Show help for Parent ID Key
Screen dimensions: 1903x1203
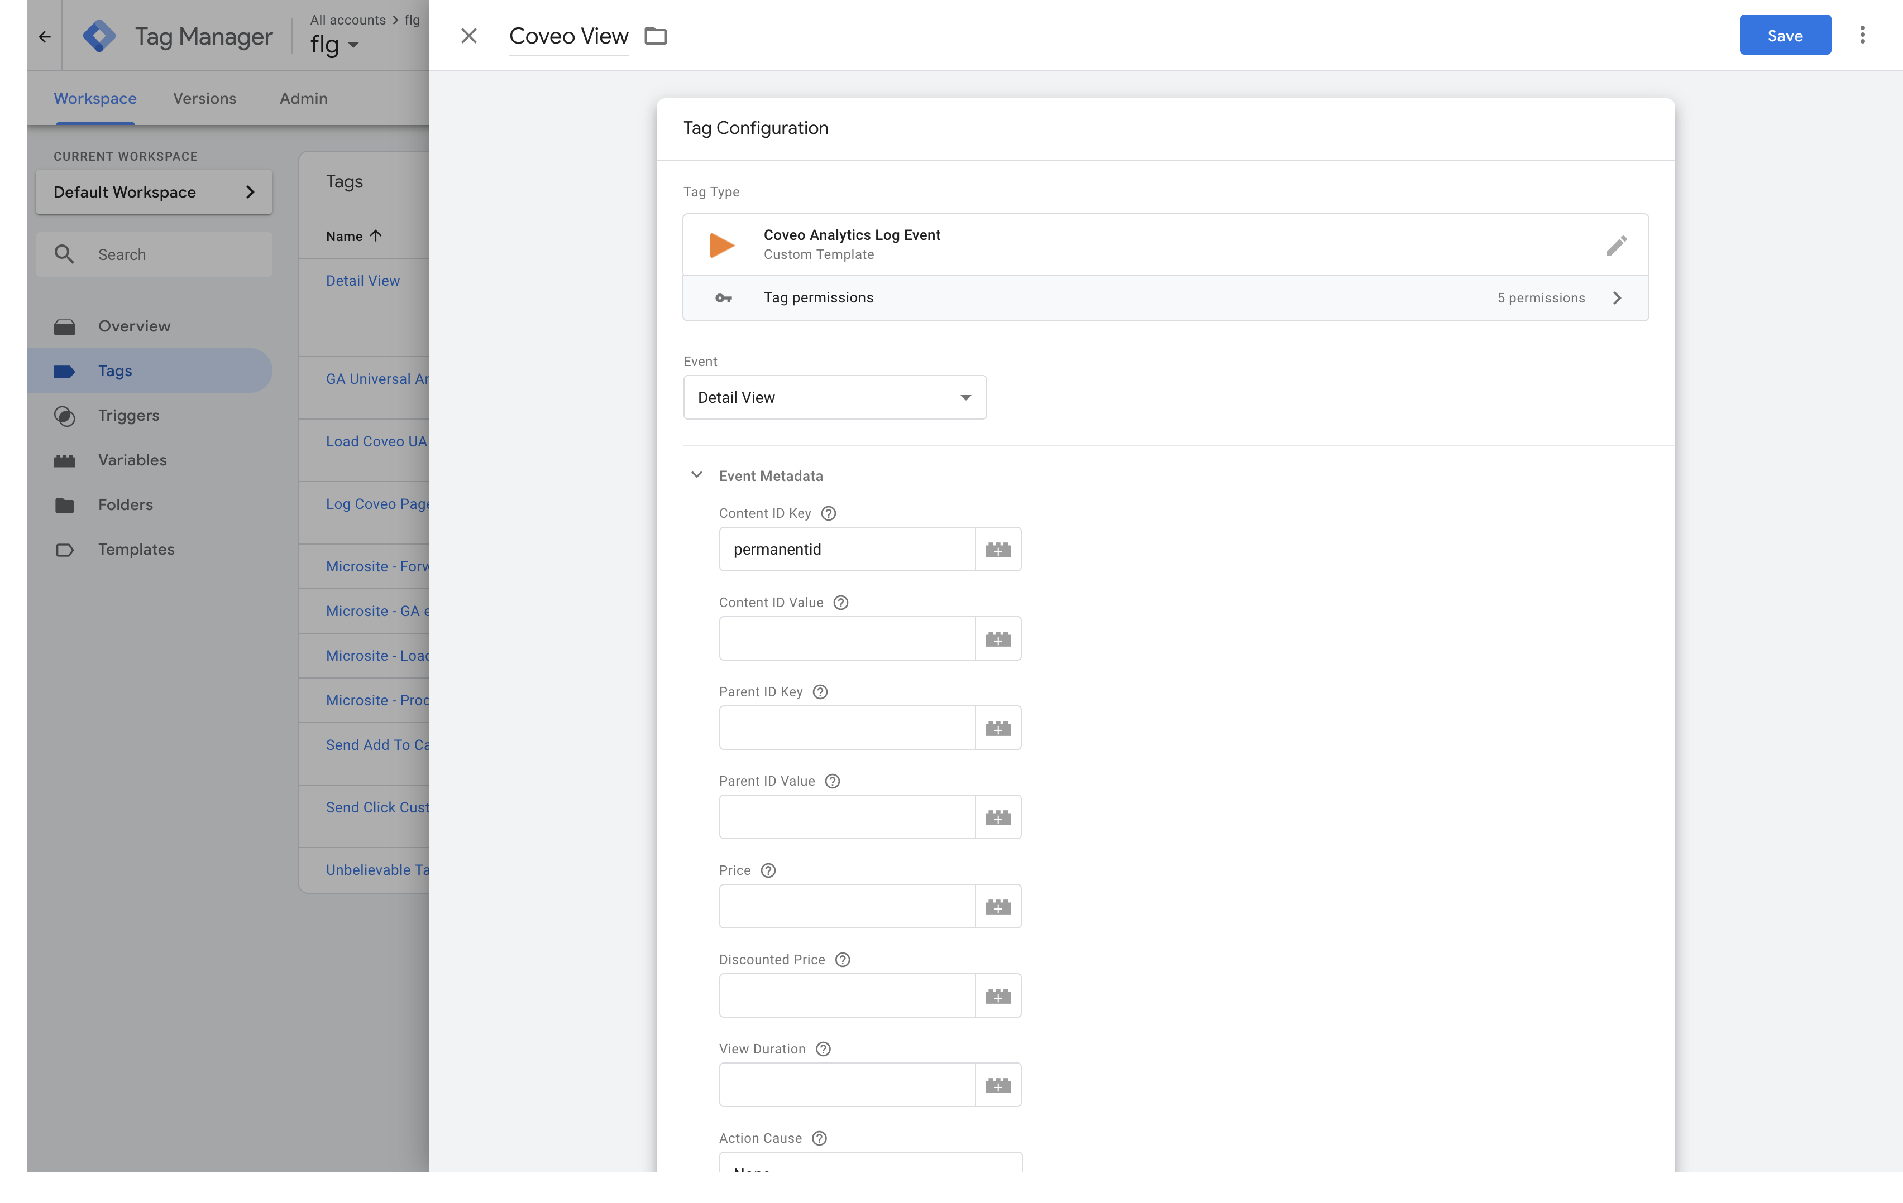click(x=820, y=692)
